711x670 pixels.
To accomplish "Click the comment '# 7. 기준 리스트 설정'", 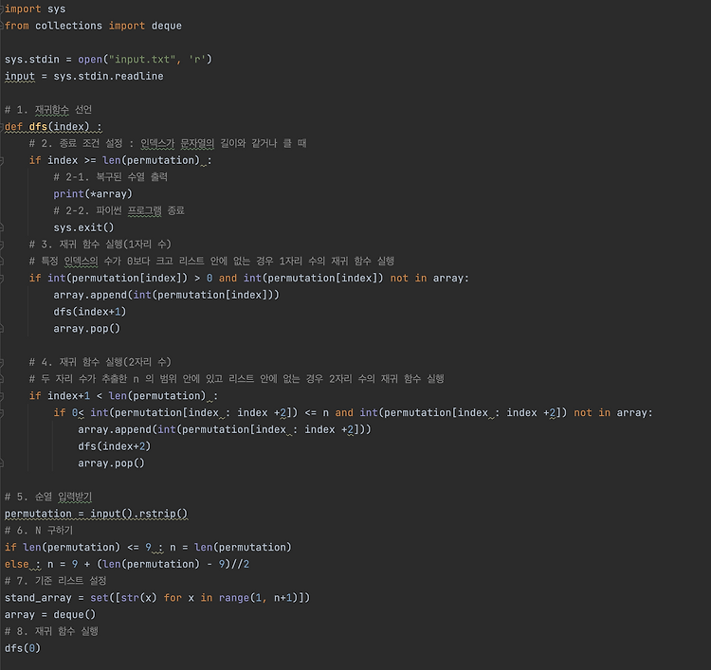I will [x=55, y=581].
